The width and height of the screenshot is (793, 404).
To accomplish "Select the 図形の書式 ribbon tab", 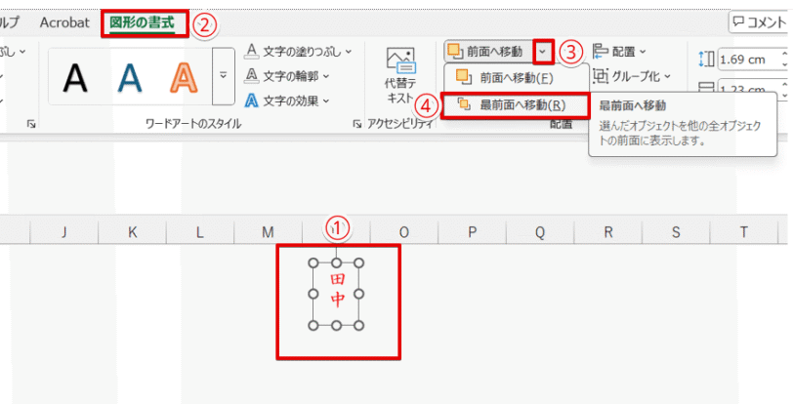I will 142,23.
